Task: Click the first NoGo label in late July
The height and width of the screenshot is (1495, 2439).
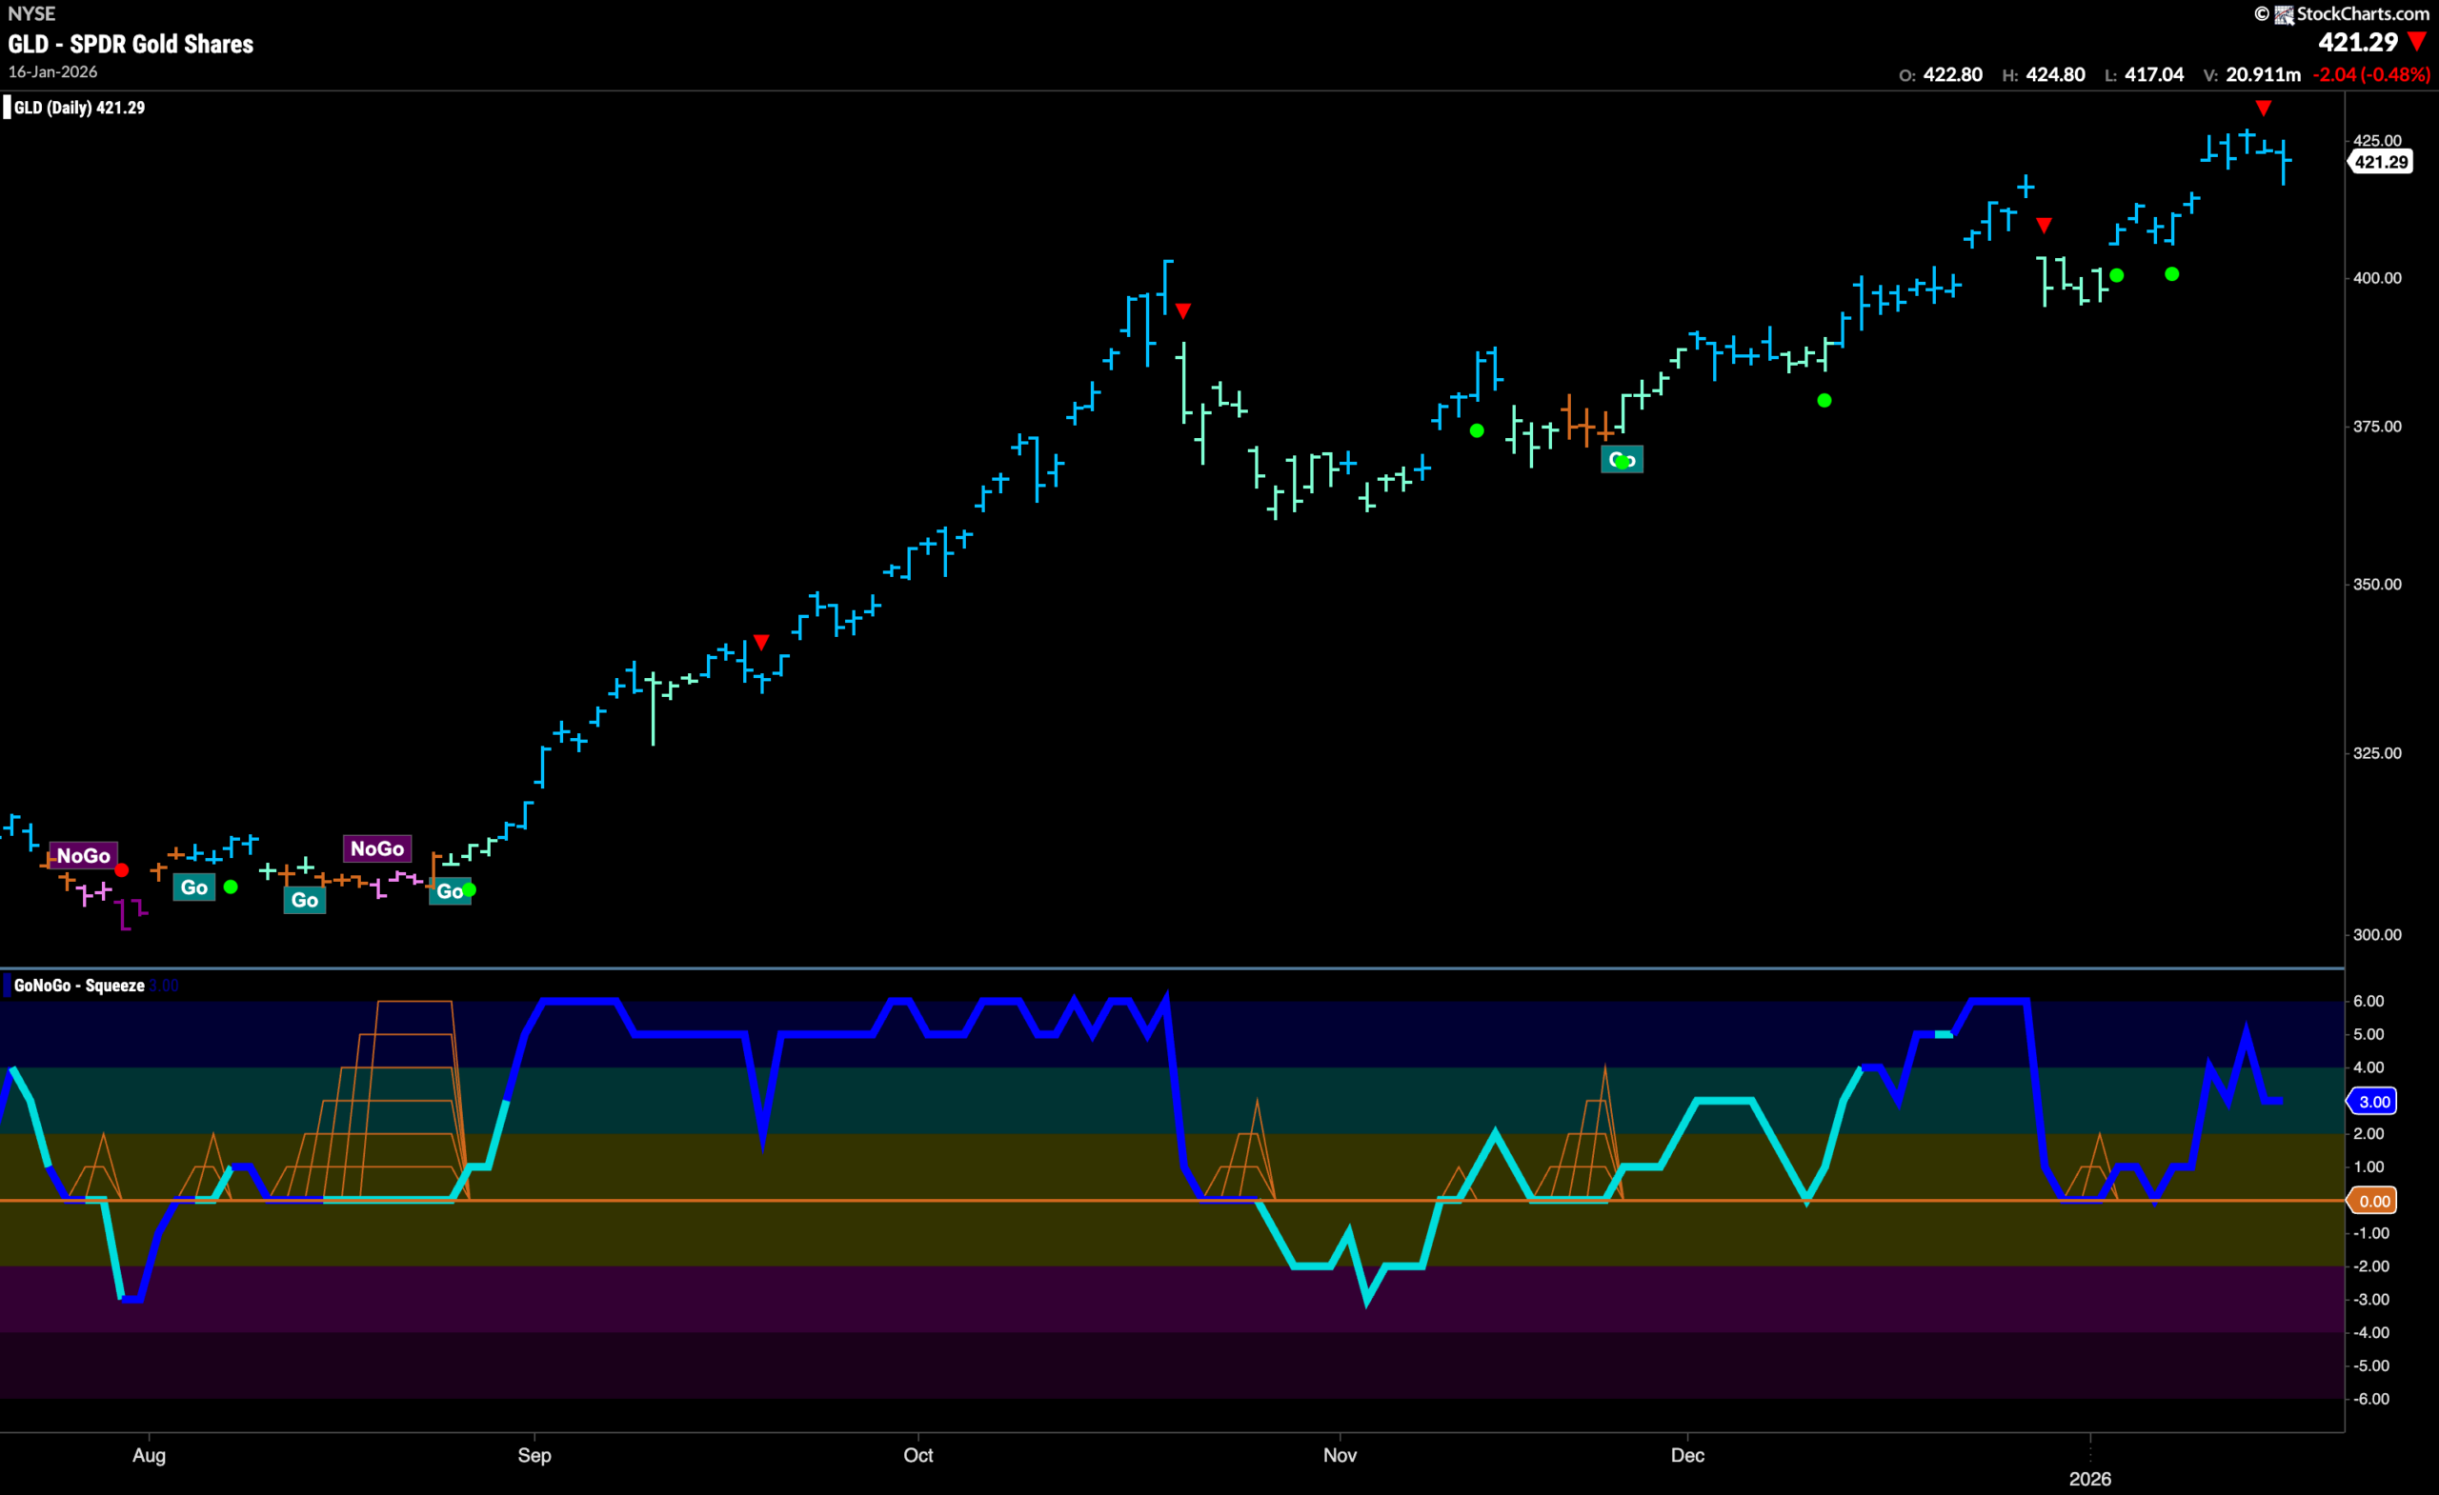Action: 83,856
